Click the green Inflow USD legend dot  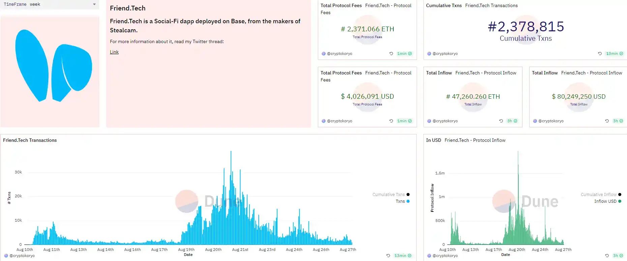click(x=620, y=201)
